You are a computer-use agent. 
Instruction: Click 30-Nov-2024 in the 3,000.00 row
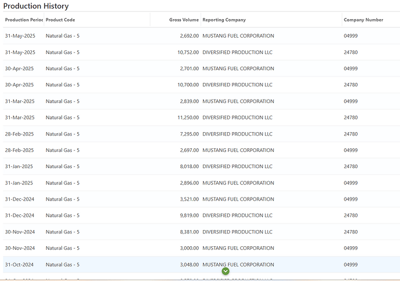[20, 248]
